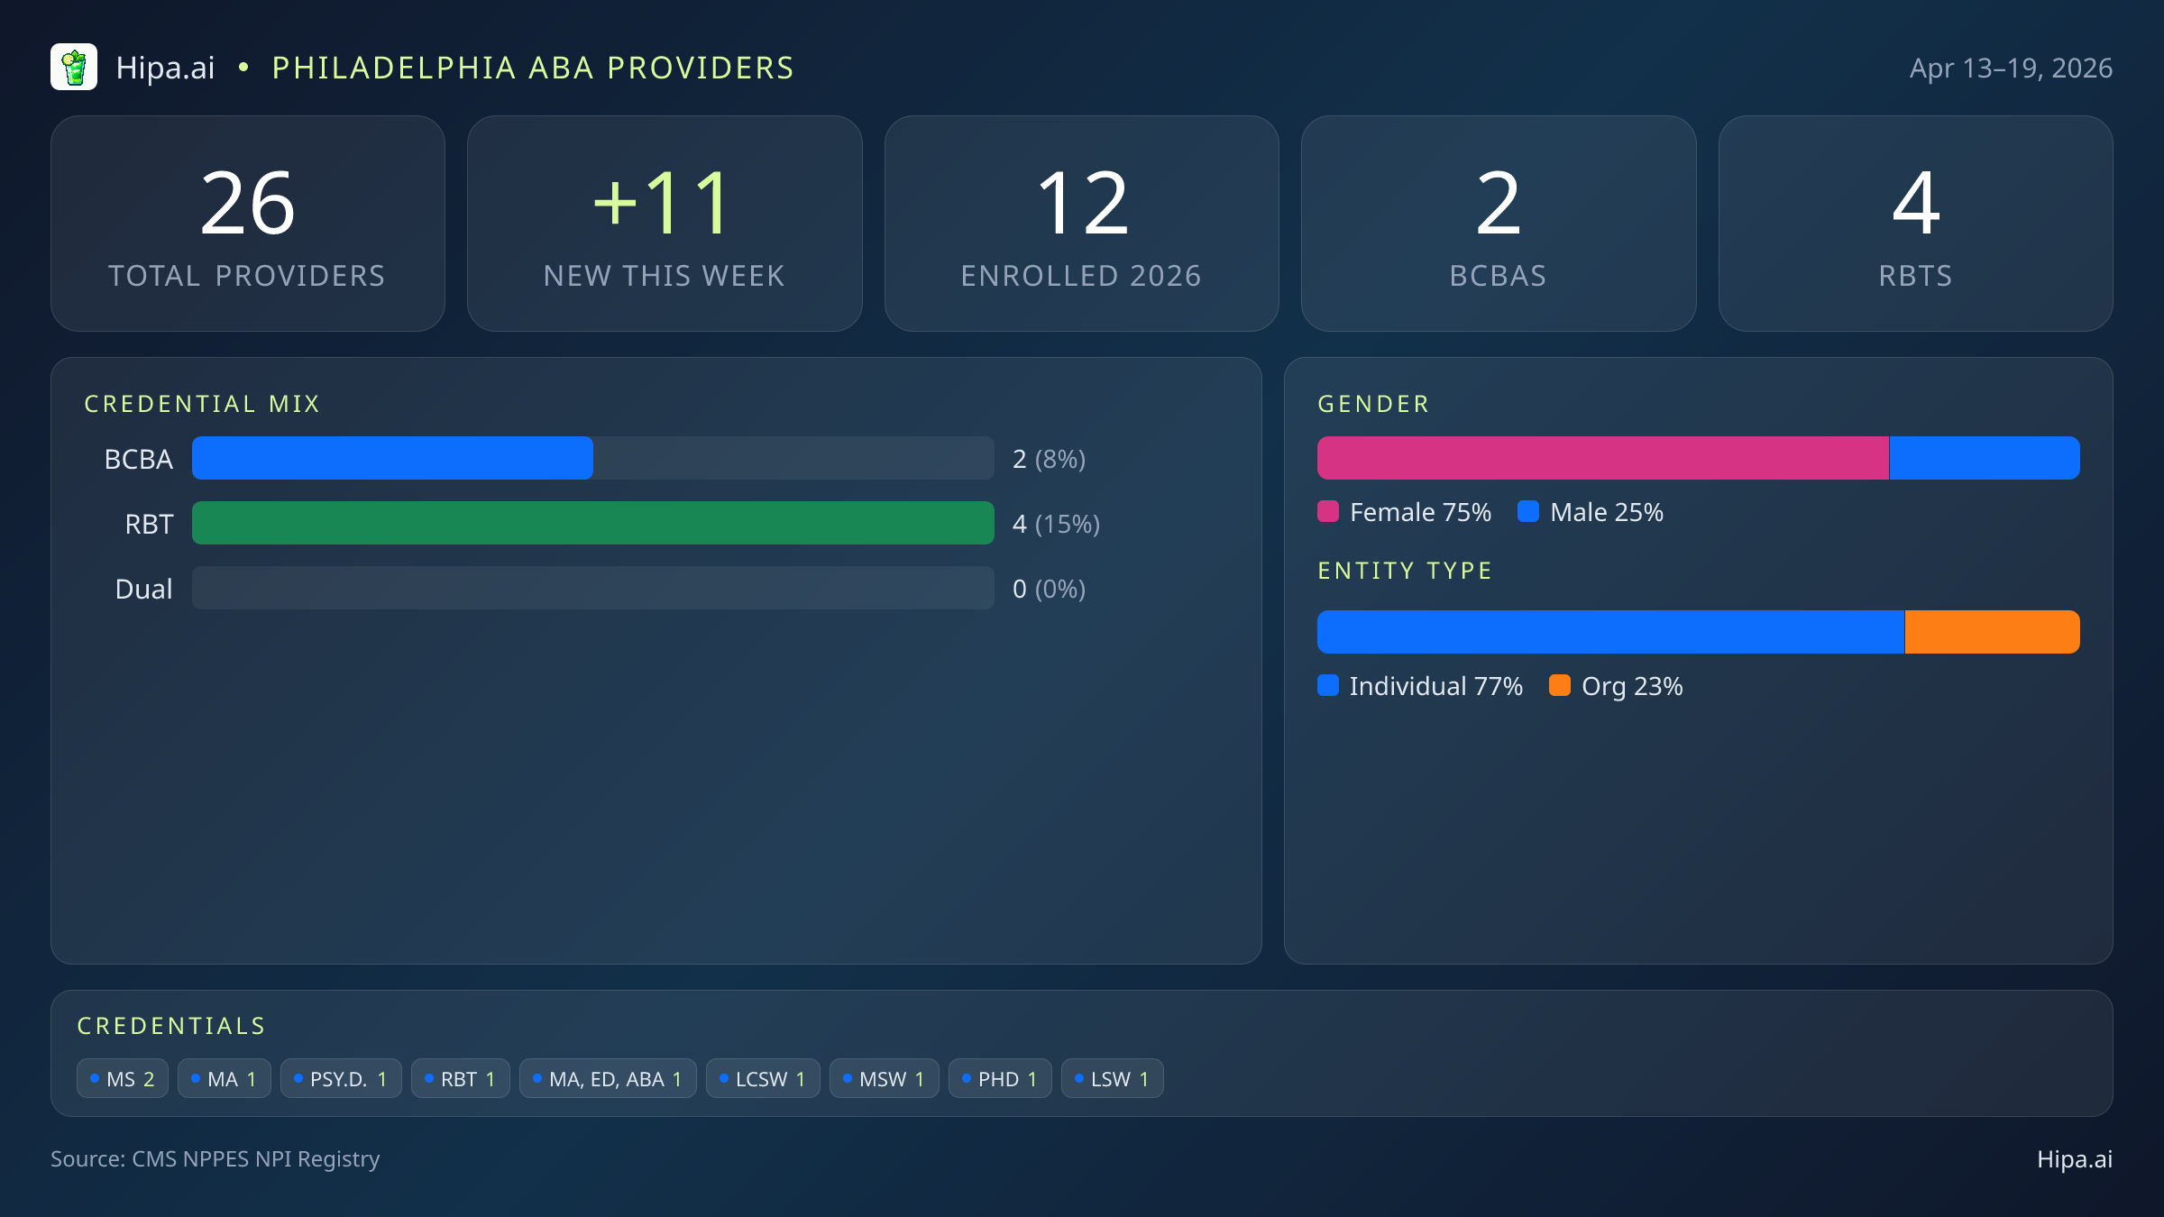2164x1217 pixels.
Task: Click the Hipa.ai logo icon
Action: (74, 68)
